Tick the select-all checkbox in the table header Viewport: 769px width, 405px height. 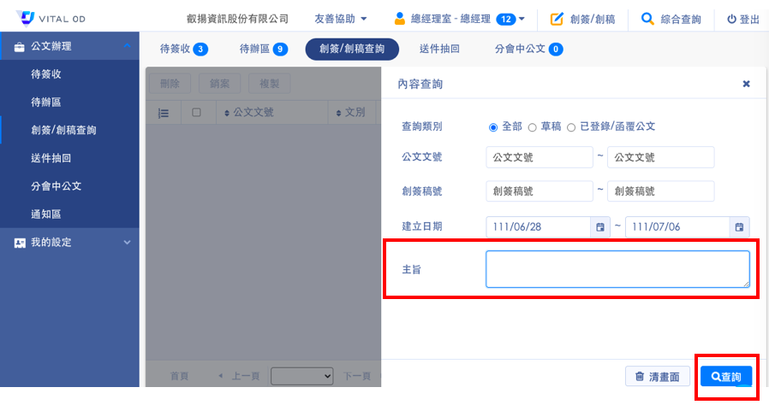196,113
